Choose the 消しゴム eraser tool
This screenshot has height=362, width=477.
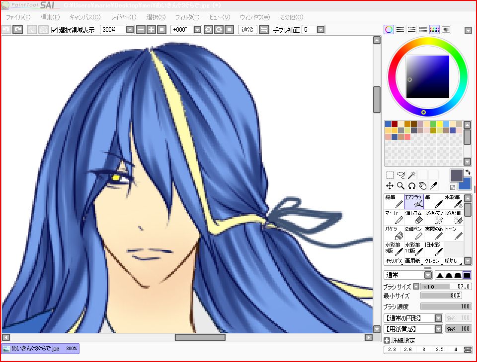414,217
